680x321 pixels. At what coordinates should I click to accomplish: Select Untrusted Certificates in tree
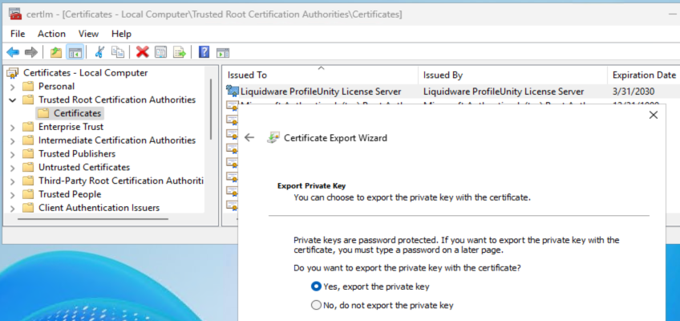click(x=84, y=167)
